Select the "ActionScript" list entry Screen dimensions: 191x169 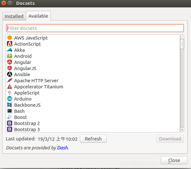(27, 44)
